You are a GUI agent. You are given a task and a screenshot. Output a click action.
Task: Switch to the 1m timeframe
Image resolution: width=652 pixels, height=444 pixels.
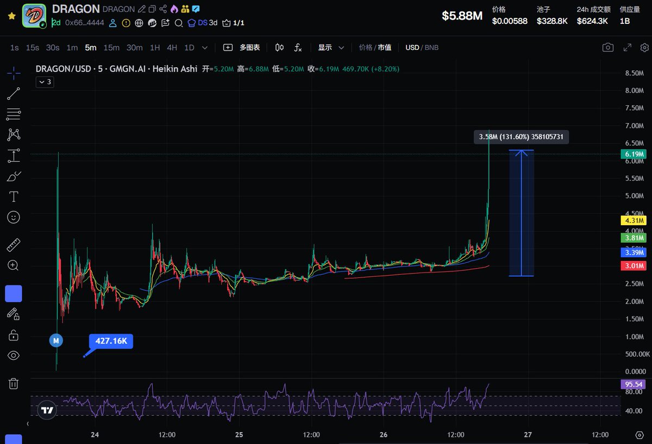coord(72,47)
